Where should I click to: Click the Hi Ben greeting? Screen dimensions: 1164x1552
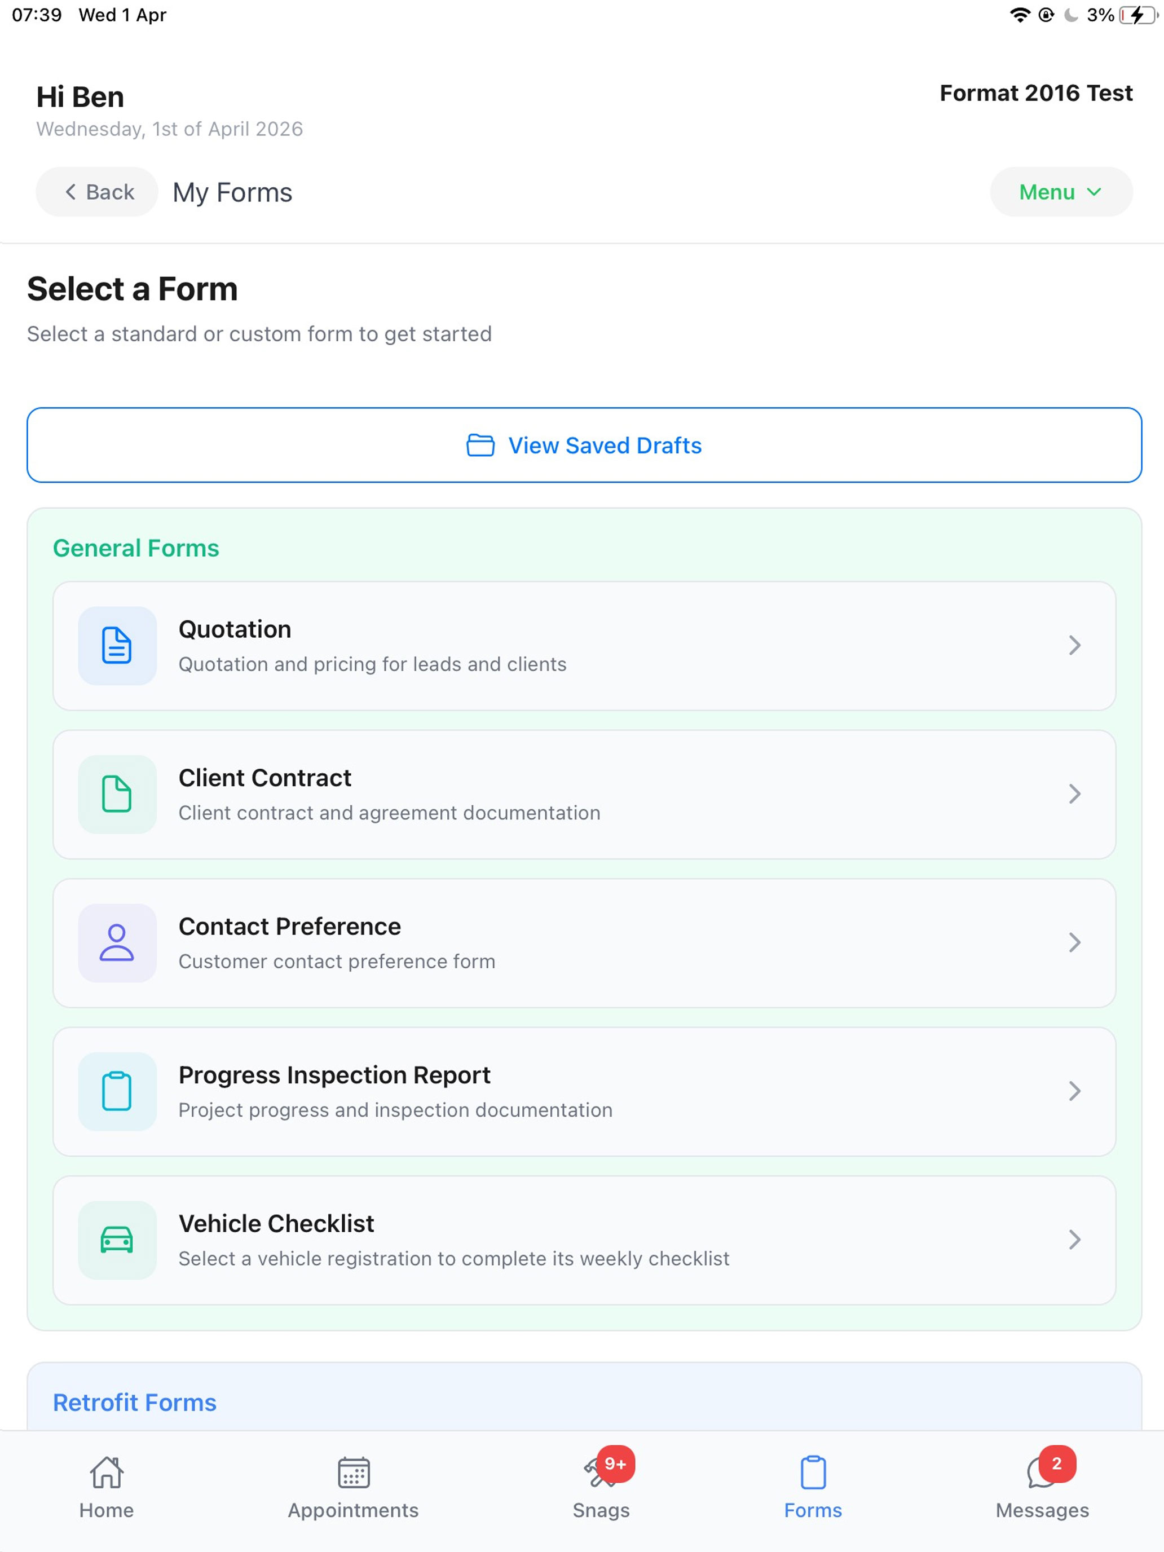[x=80, y=97]
